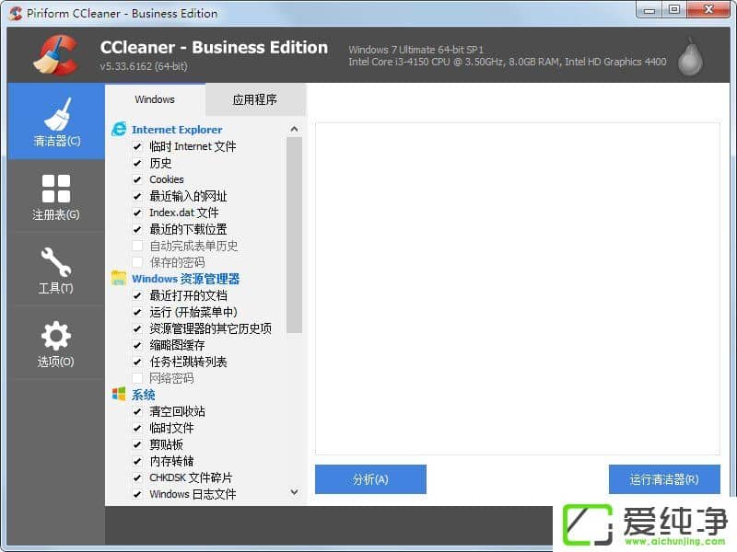Viewport: 737px width, 552px height.
Task: Uncheck 剪贴板 checkbox
Action: tap(137, 444)
